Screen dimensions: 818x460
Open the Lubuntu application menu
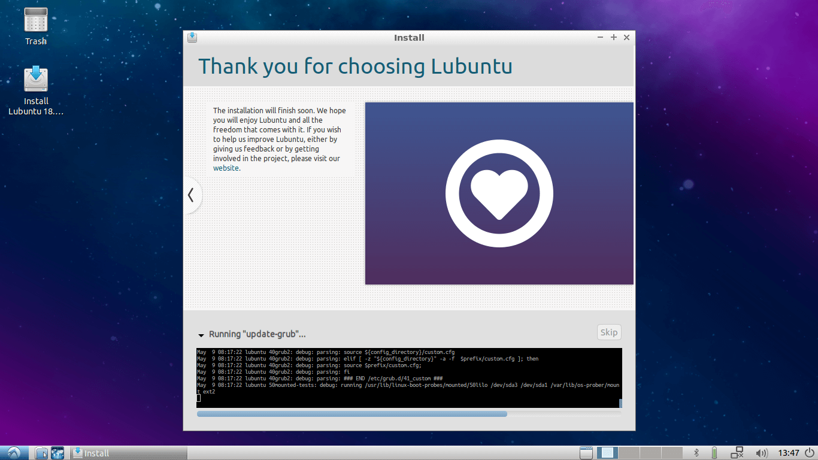pos(13,453)
